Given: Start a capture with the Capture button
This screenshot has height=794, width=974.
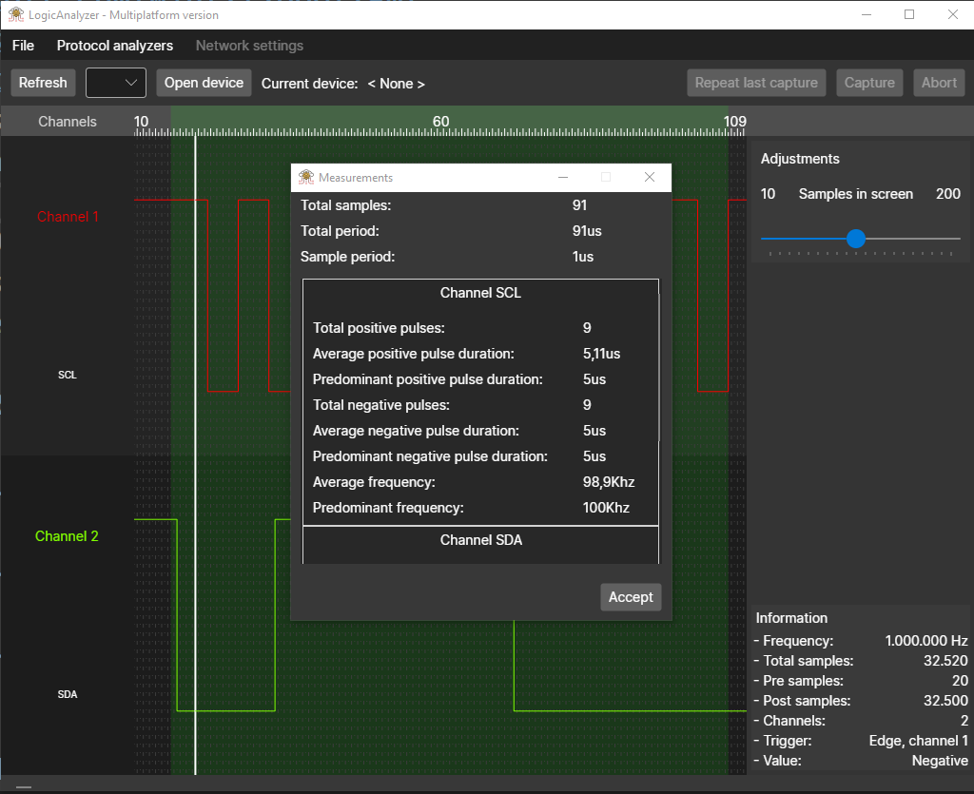Looking at the screenshot, I should tap(869, 83).
